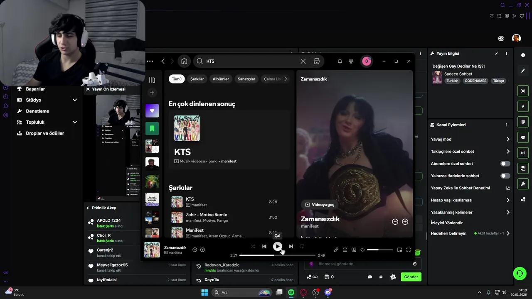
Task: Click Videoya geç button
Action: [319, 204]
